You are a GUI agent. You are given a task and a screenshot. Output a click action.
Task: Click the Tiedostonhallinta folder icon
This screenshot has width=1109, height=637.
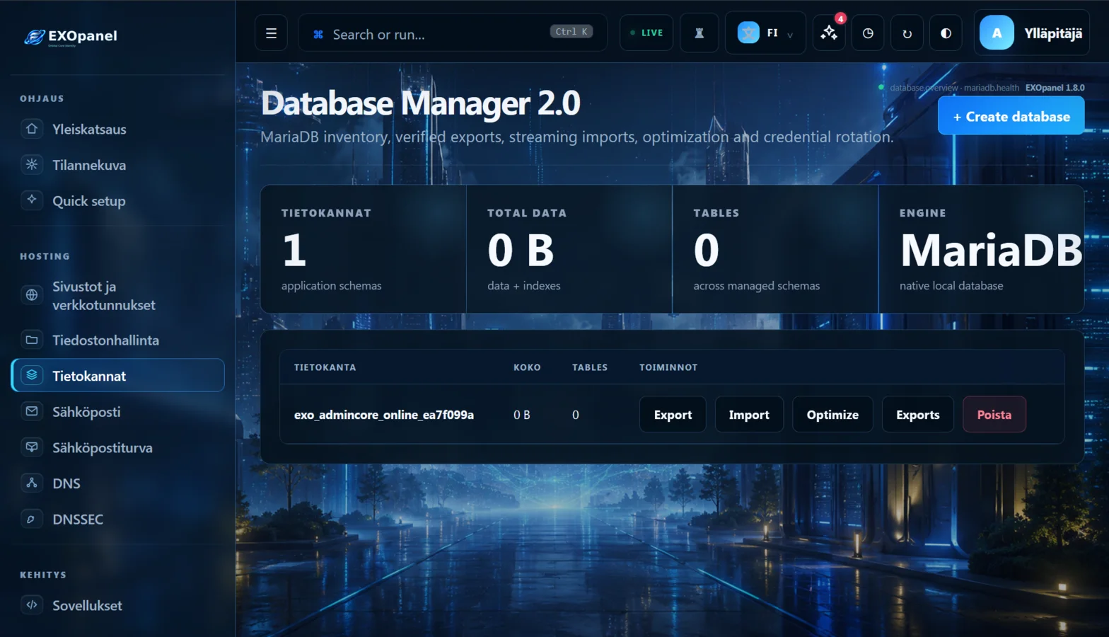coord(32,340)
